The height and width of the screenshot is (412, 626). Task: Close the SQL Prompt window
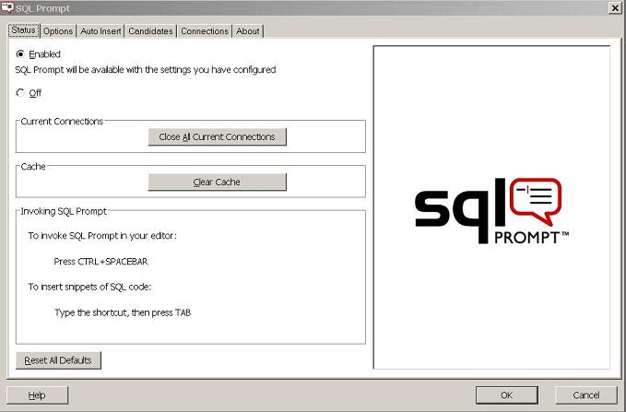(x=615, y=7)
